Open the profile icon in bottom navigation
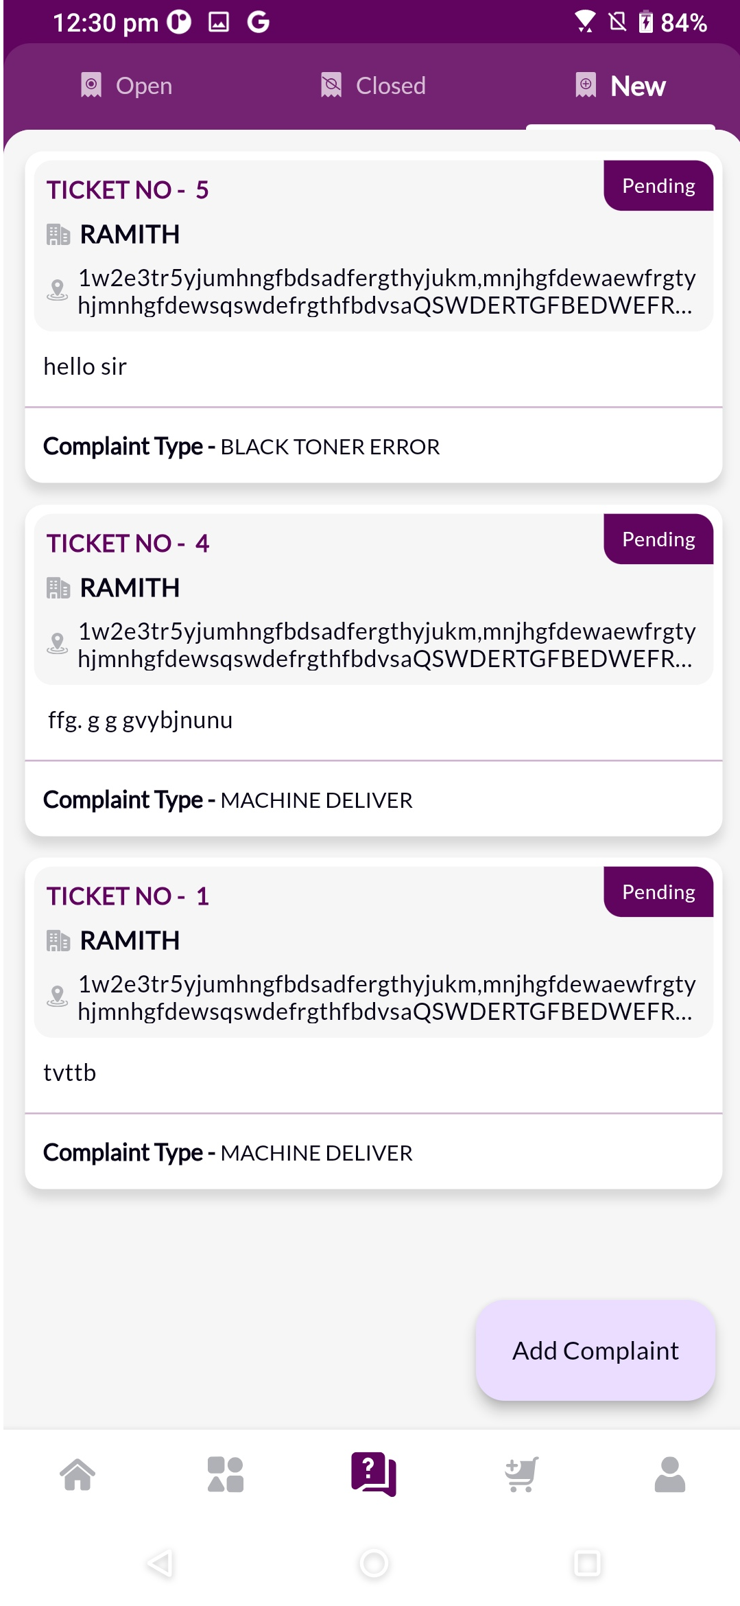The image size is (740, 1606). pos(669,1476)
